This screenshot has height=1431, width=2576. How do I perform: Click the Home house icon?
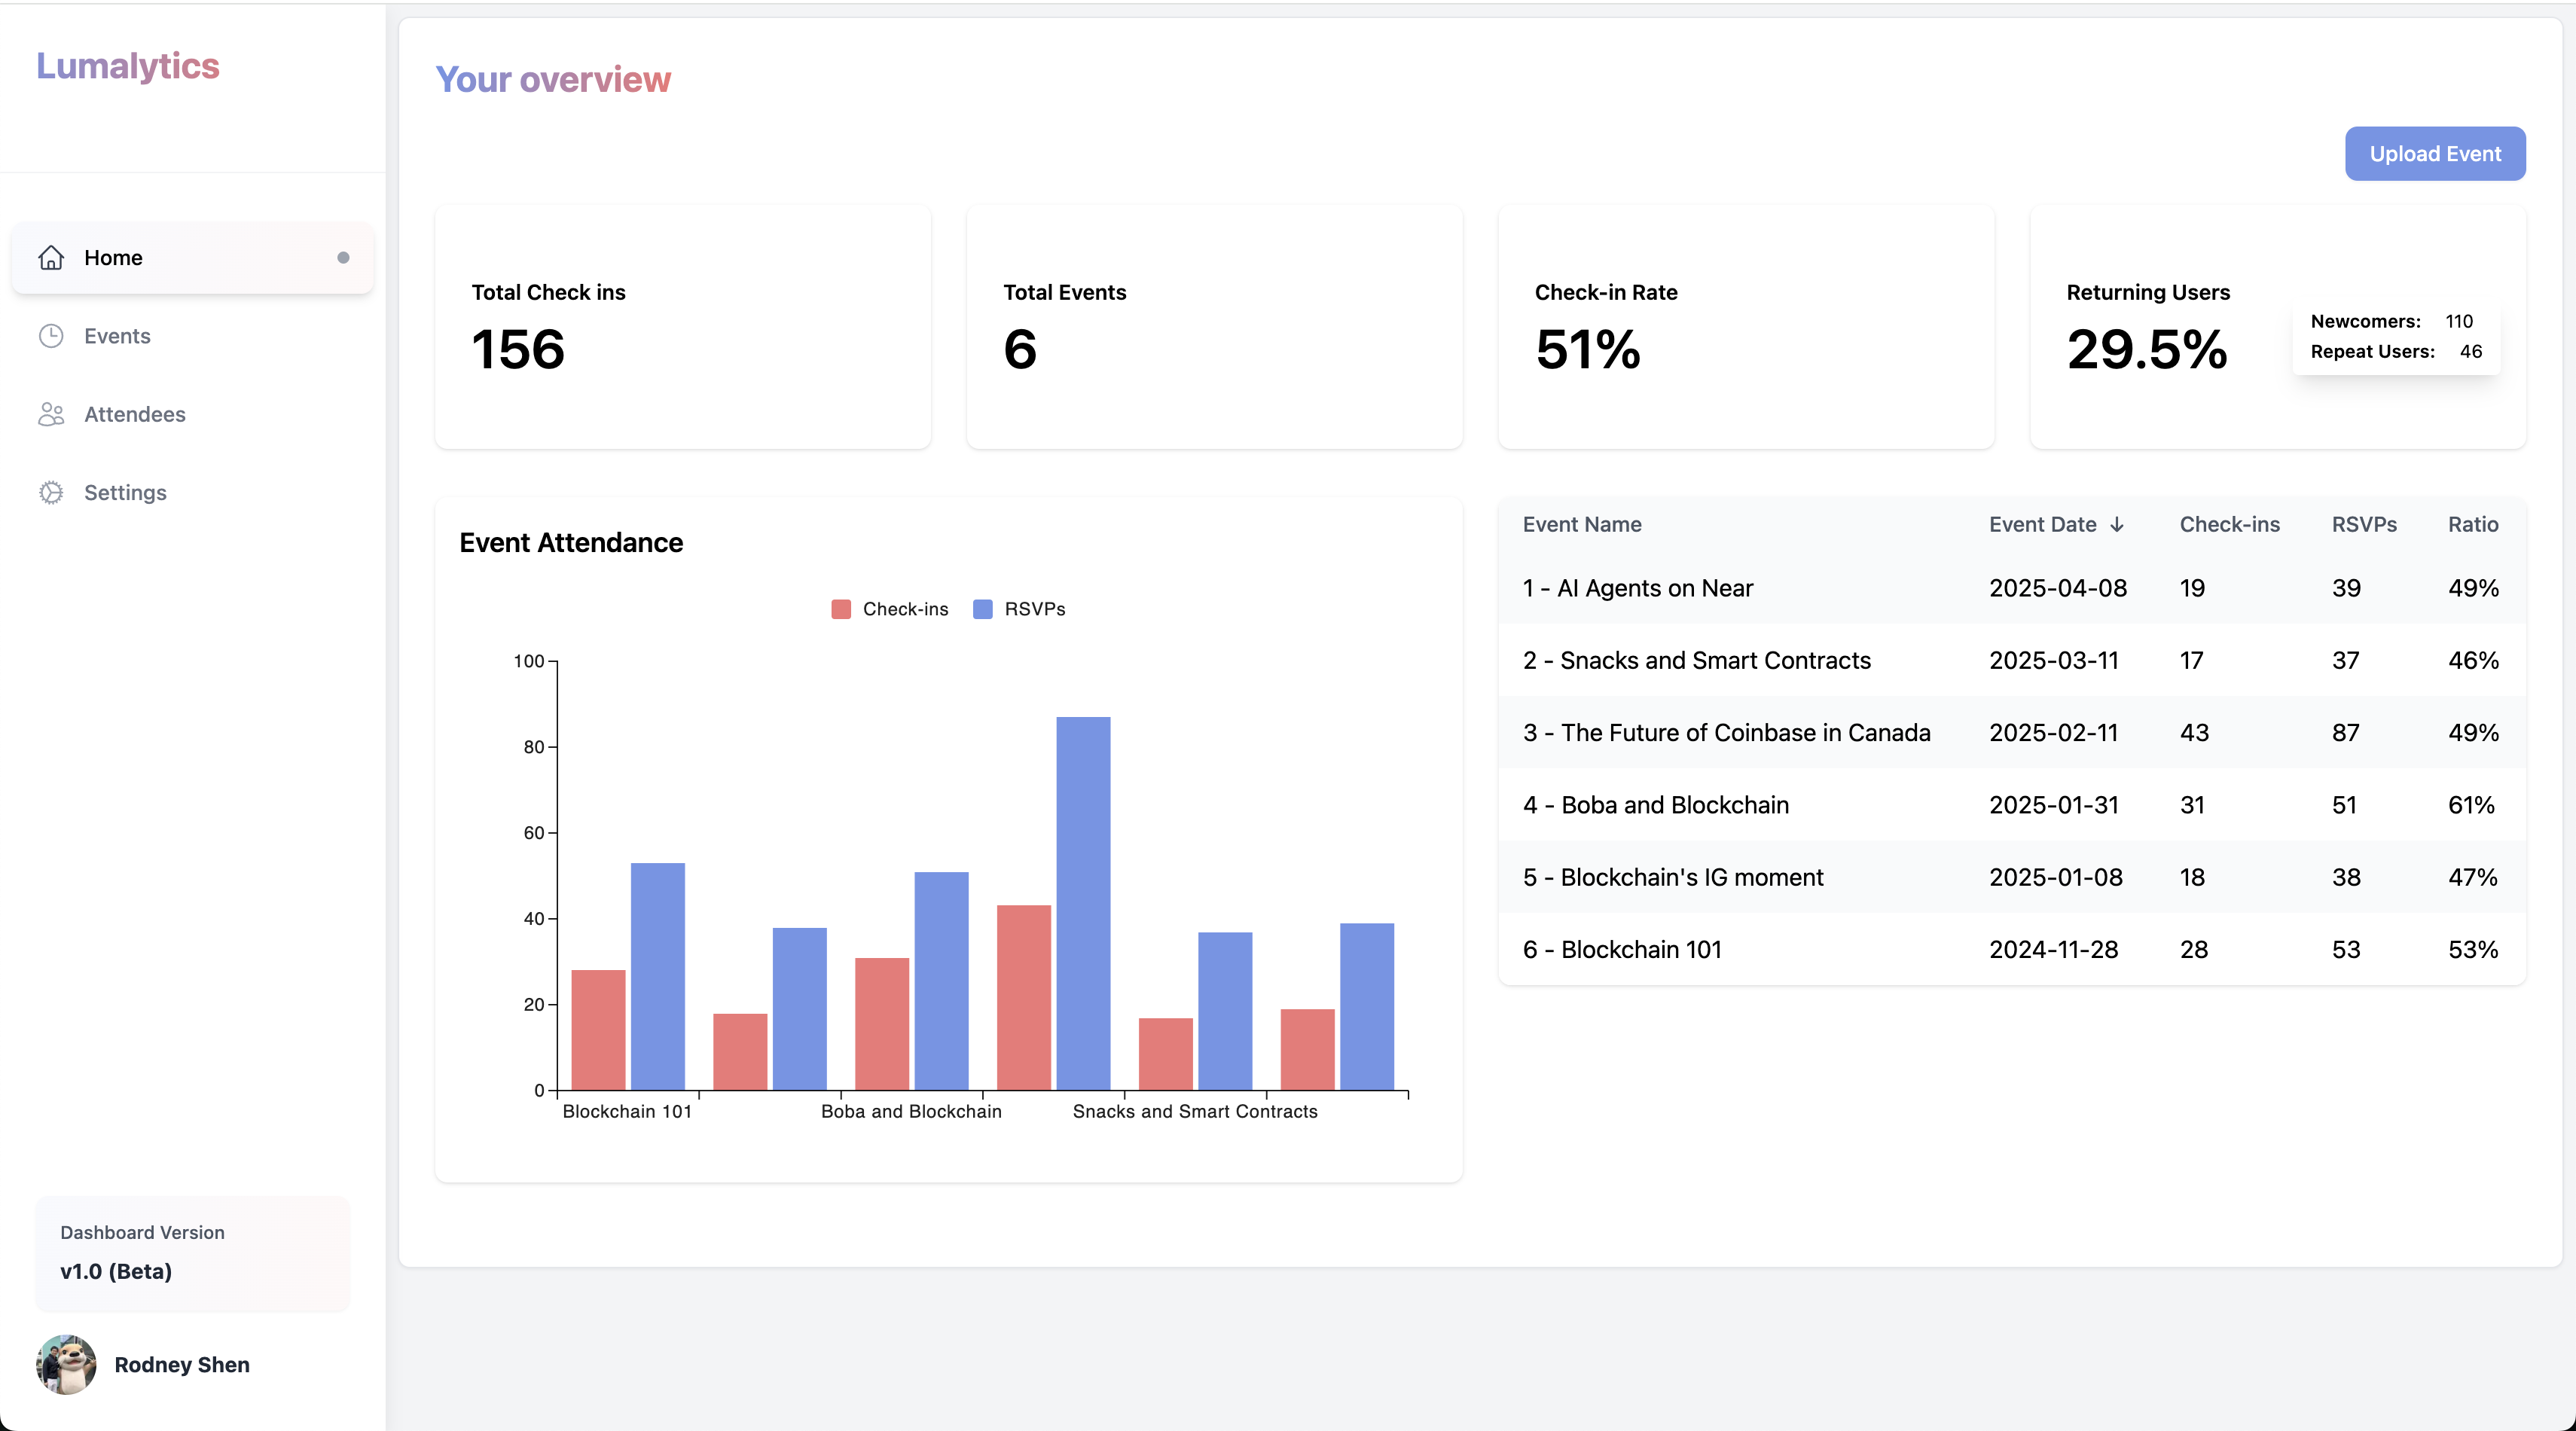[x=51, y=258]
